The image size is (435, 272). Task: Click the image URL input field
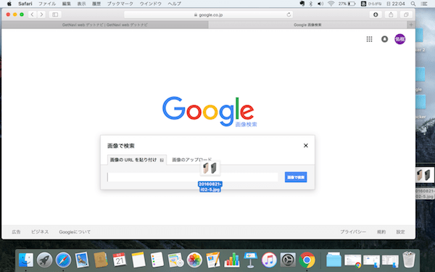coord(193,177)
